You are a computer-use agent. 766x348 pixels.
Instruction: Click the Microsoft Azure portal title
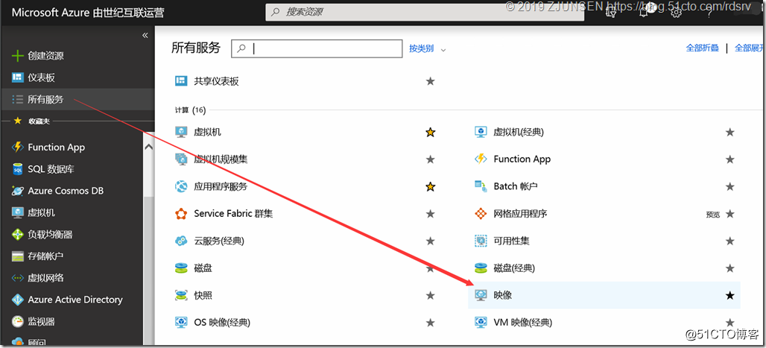pyautogui.click(x=87, y=13)
